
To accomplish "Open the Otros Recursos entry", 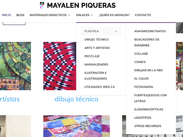I will 148,126.
